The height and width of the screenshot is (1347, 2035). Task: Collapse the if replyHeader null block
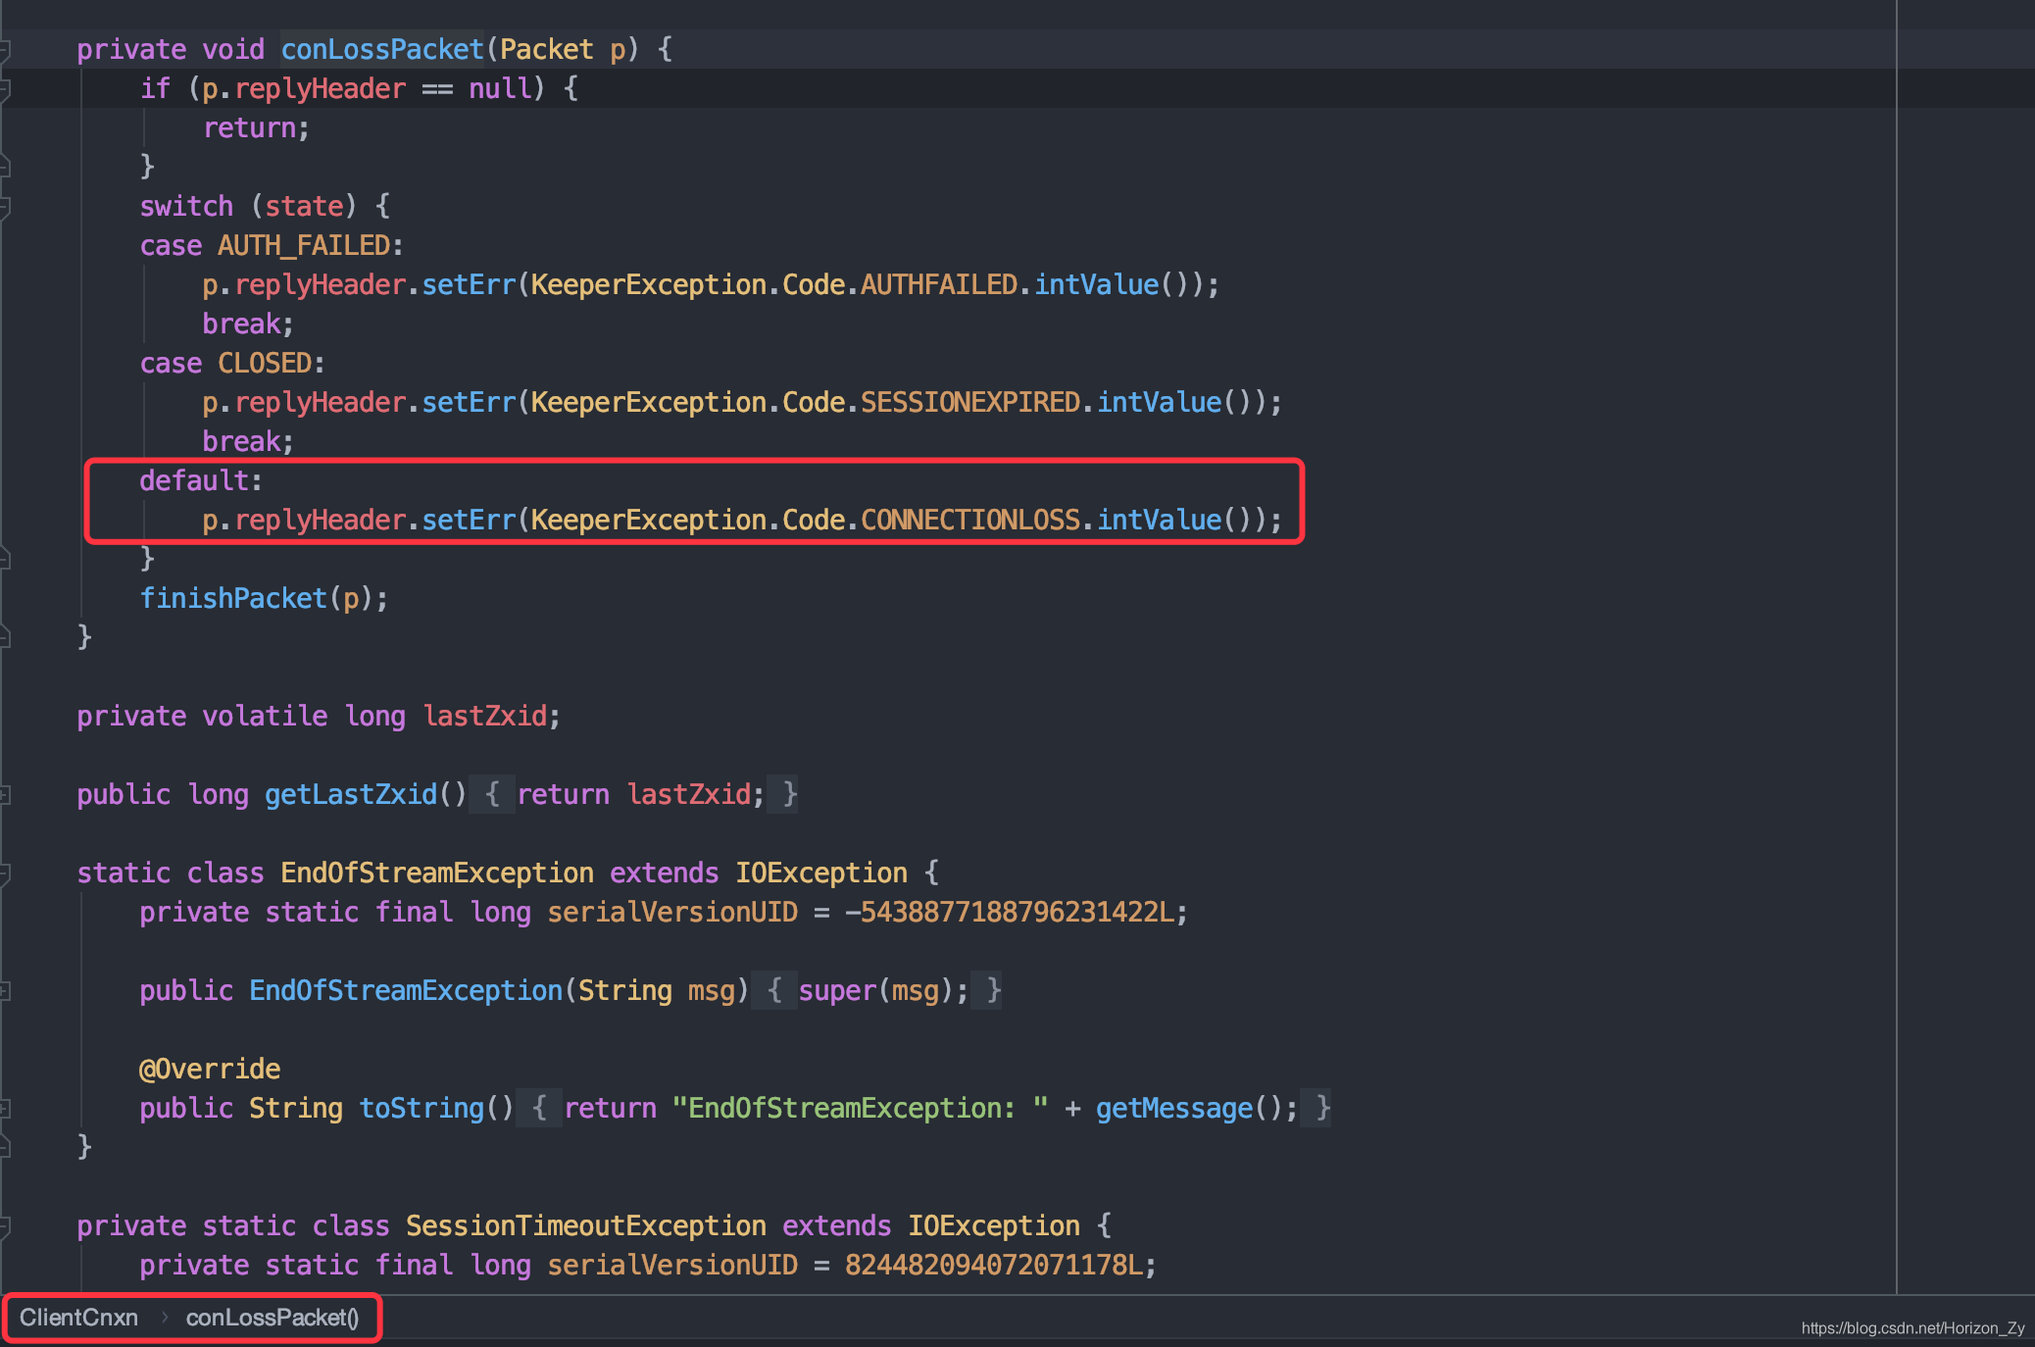(x=5, y=89)
